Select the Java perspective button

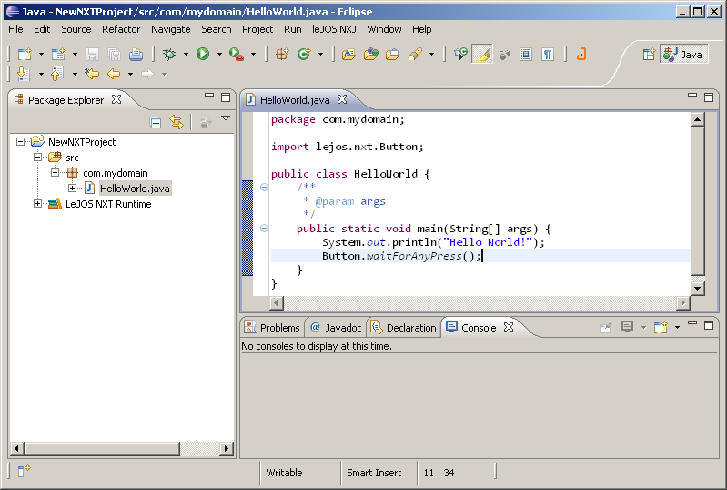683,55
